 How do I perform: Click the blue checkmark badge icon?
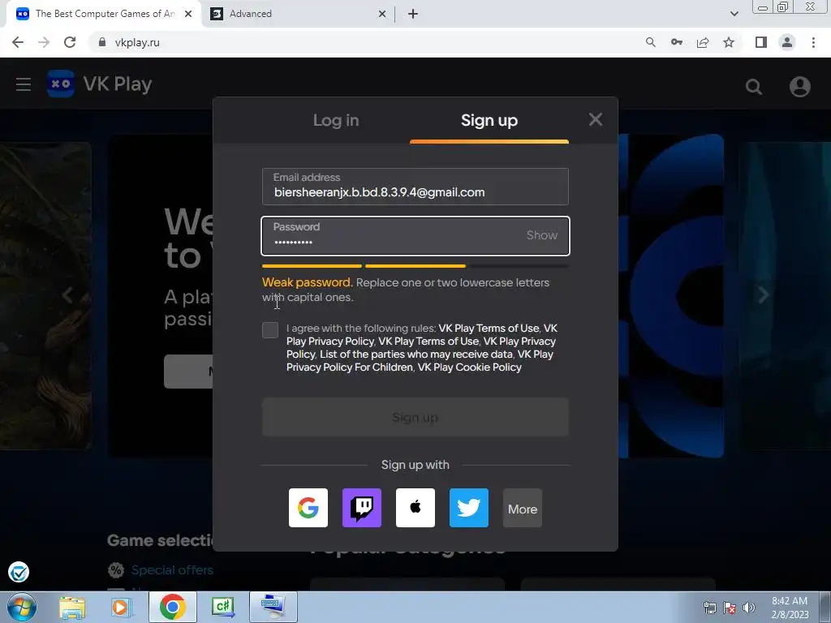(x=19, y=572)
